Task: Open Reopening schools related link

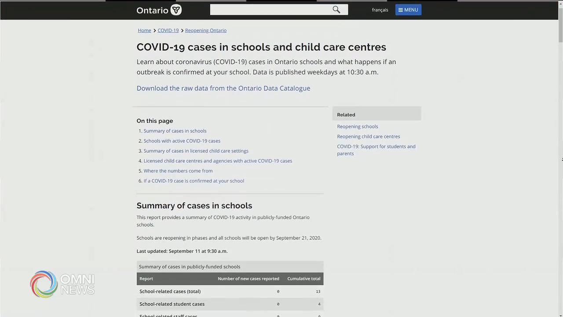Action: point(357,126)
